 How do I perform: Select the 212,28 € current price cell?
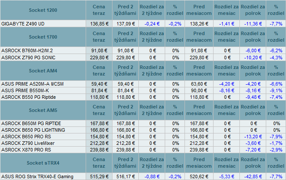(x=99, y=143)
